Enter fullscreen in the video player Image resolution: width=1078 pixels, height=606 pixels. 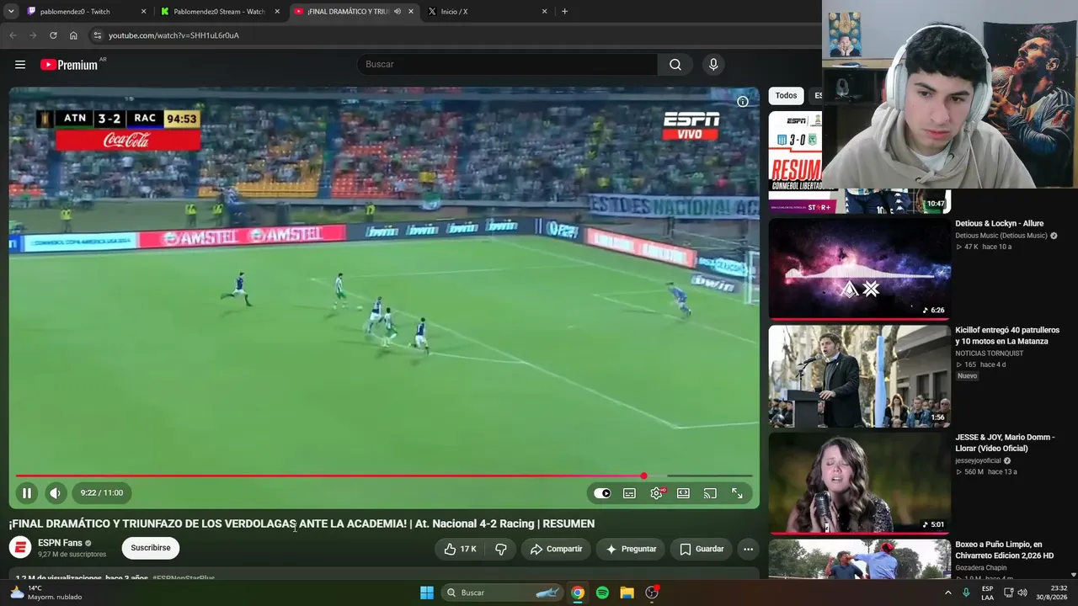(x=737, y=493)
